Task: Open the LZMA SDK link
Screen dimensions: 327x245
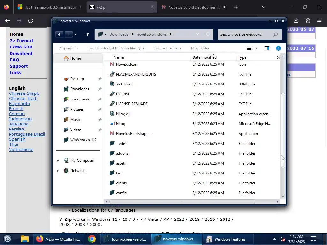Action: (x=21, y=47)
